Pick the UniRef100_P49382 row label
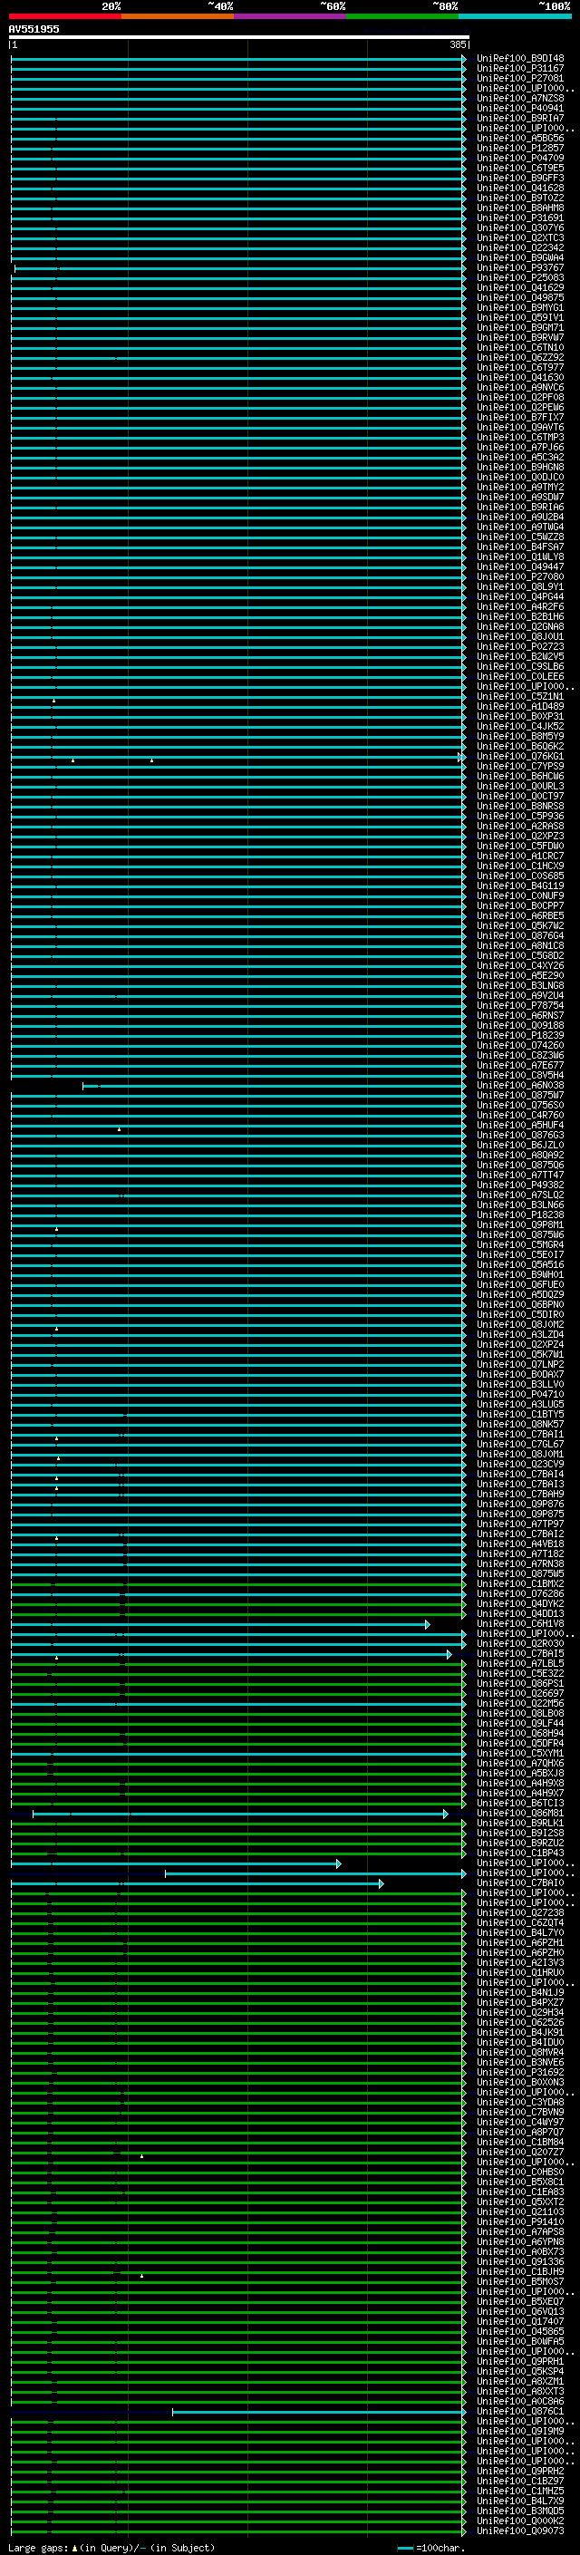Viewport: 580px width, 2555px height. tap(520, 1186)
